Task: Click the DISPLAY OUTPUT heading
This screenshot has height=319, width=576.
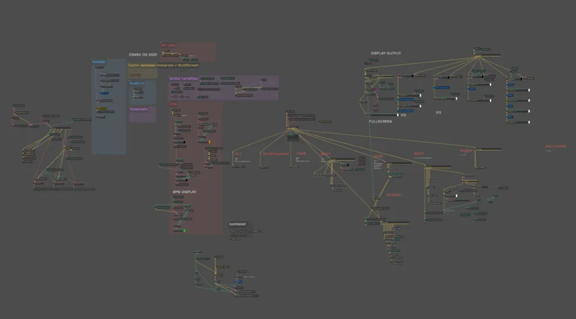Action: click(x=386, y=53)
